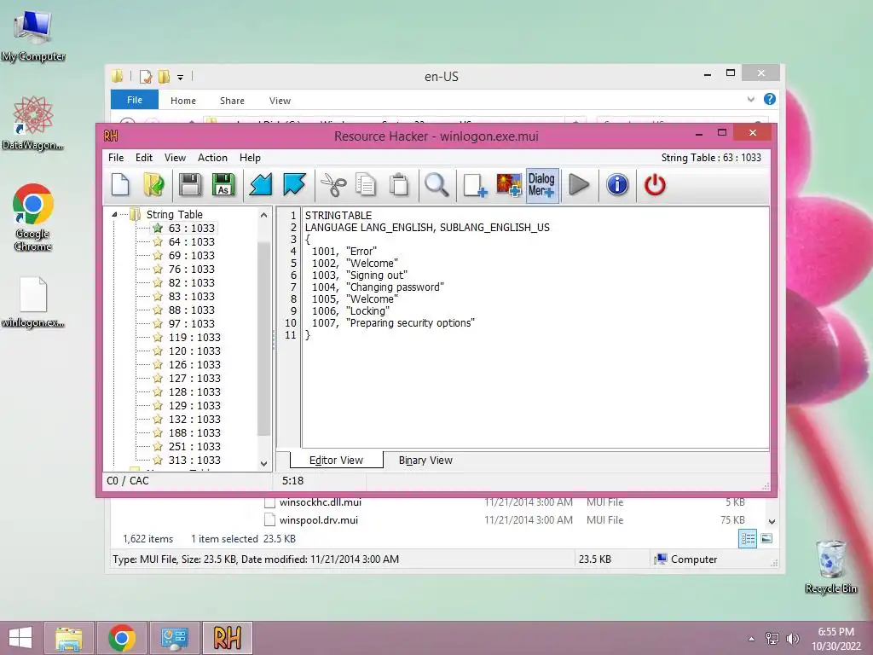Image resolution: width=873 pixels, height=655 pixels.
Task: Select string table entry 69 : 1033
Action: pos(192,255)
